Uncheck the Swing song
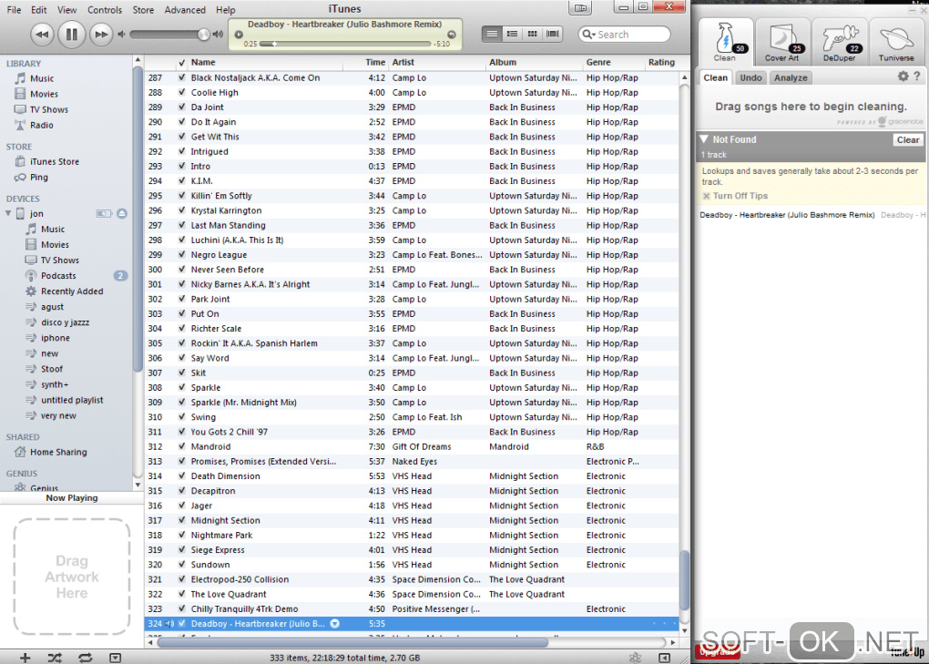The height and width of the screenshot is (664, 929). coord(182,417)
